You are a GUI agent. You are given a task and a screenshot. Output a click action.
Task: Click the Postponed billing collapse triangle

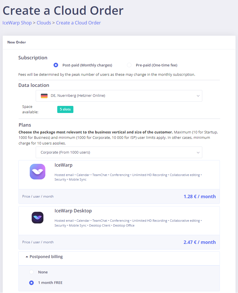(27, 257)
